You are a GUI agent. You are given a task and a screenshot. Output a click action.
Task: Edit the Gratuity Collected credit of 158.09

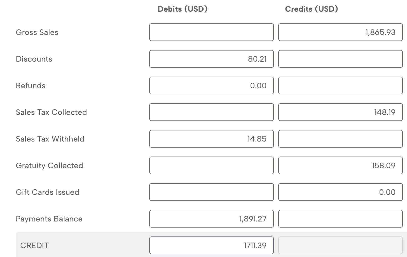[x=340, y=165]
